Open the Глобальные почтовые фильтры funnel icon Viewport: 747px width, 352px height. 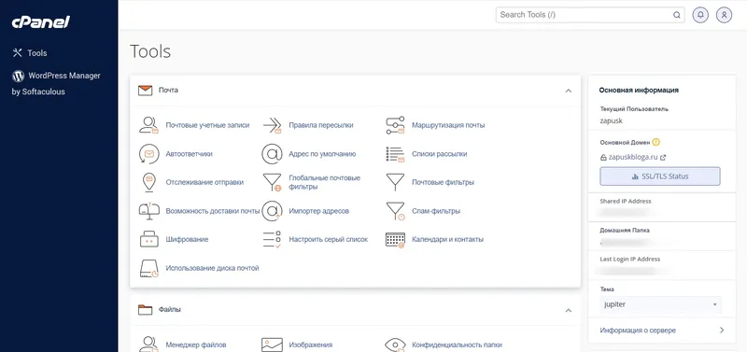click(x=272, y=182)
